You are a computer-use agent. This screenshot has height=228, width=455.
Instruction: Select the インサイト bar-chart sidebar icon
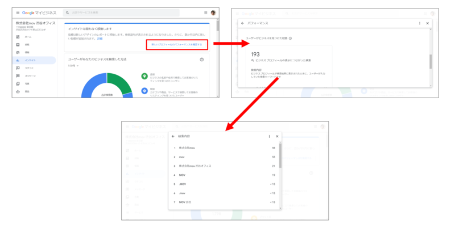(18, 61)
